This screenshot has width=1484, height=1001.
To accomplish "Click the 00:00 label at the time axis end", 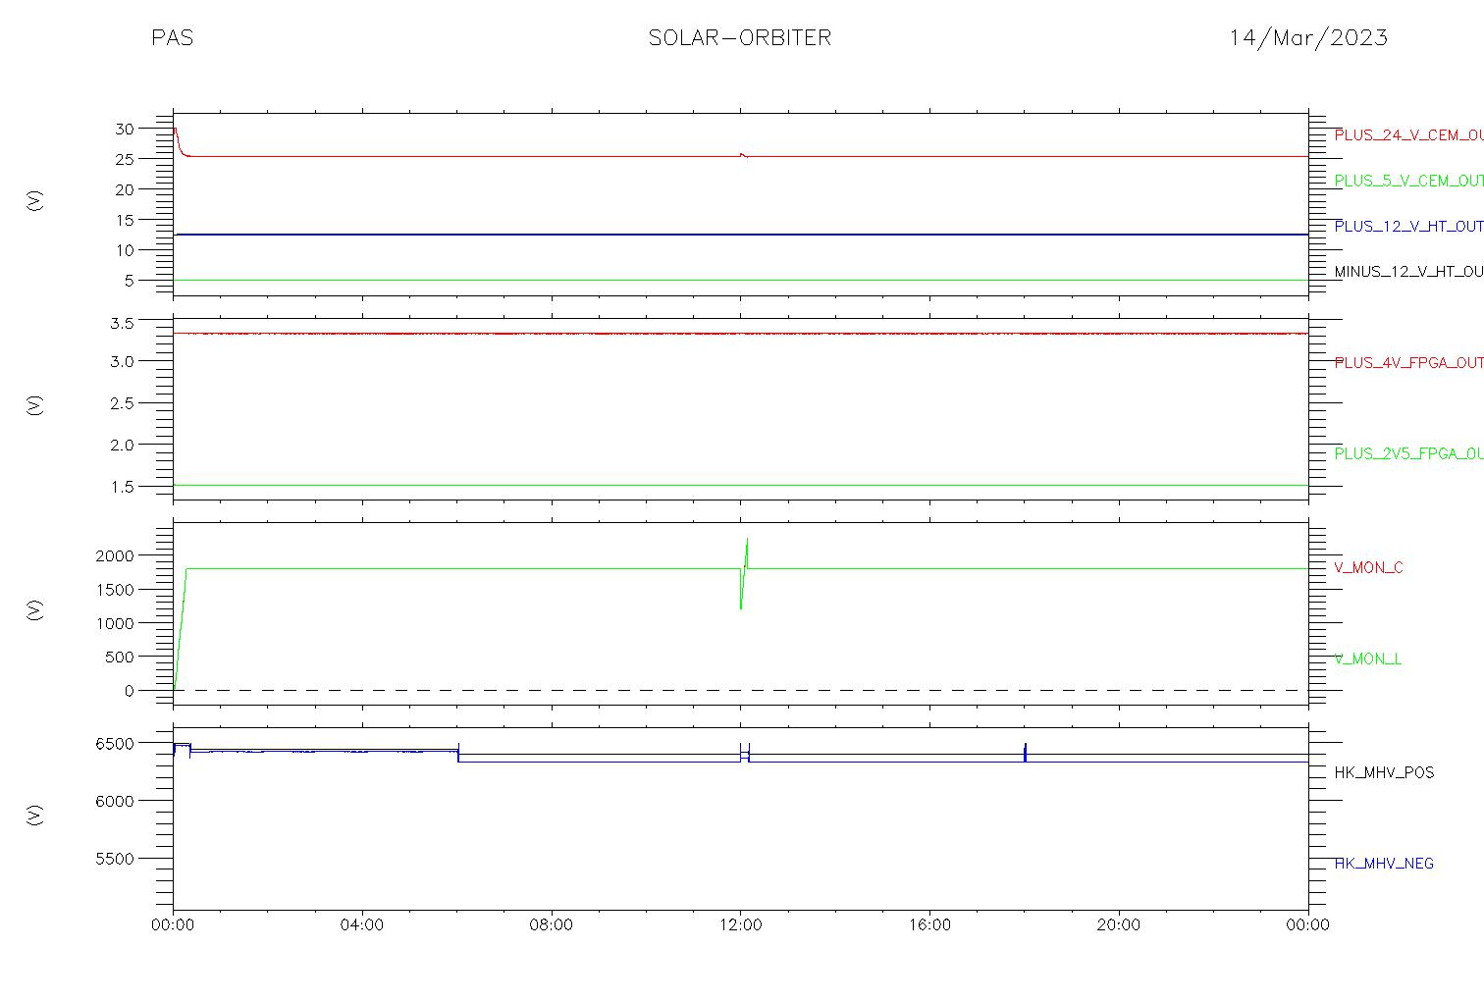I will (1308, 924).
